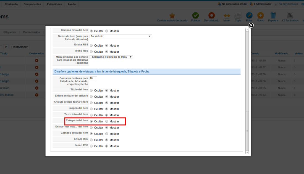Select Mostrar for Categoría del ítem
The height and width of the screenshot is (174, 304).
107,121
